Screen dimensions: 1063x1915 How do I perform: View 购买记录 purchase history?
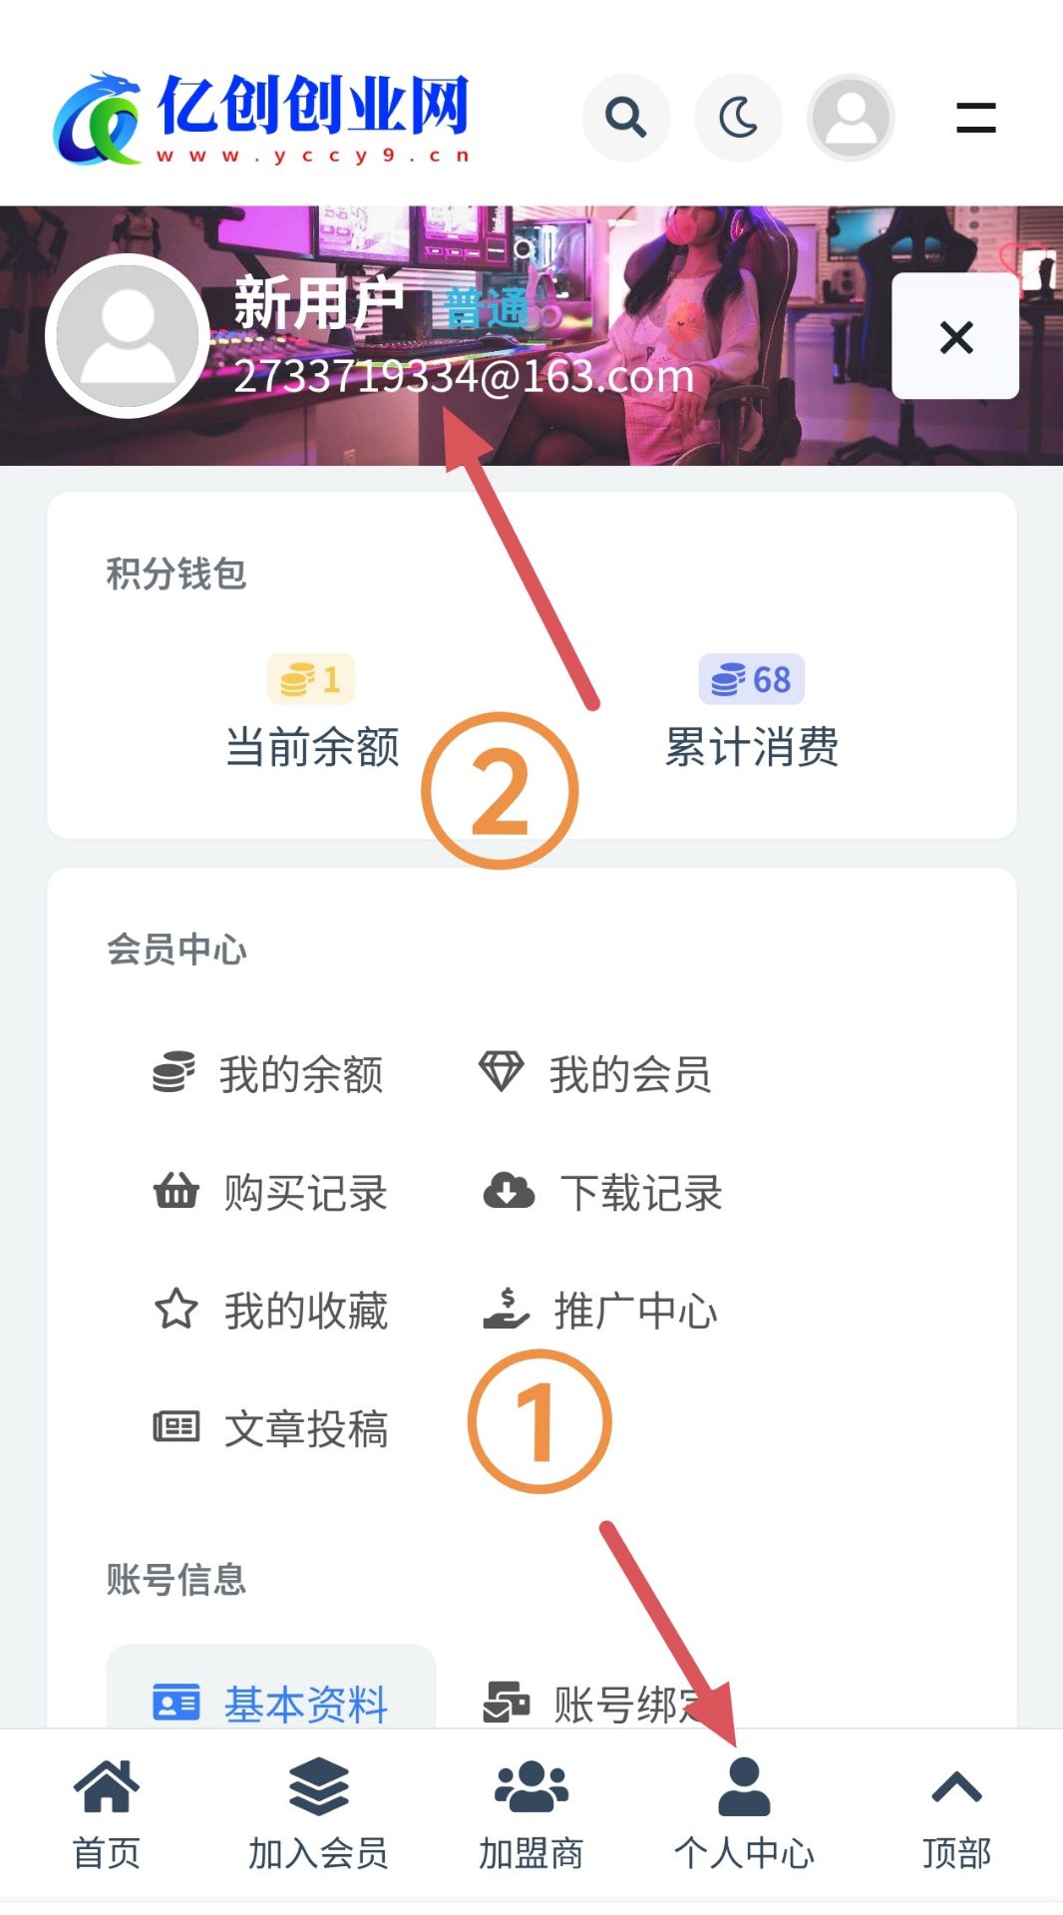point(269,1192)
